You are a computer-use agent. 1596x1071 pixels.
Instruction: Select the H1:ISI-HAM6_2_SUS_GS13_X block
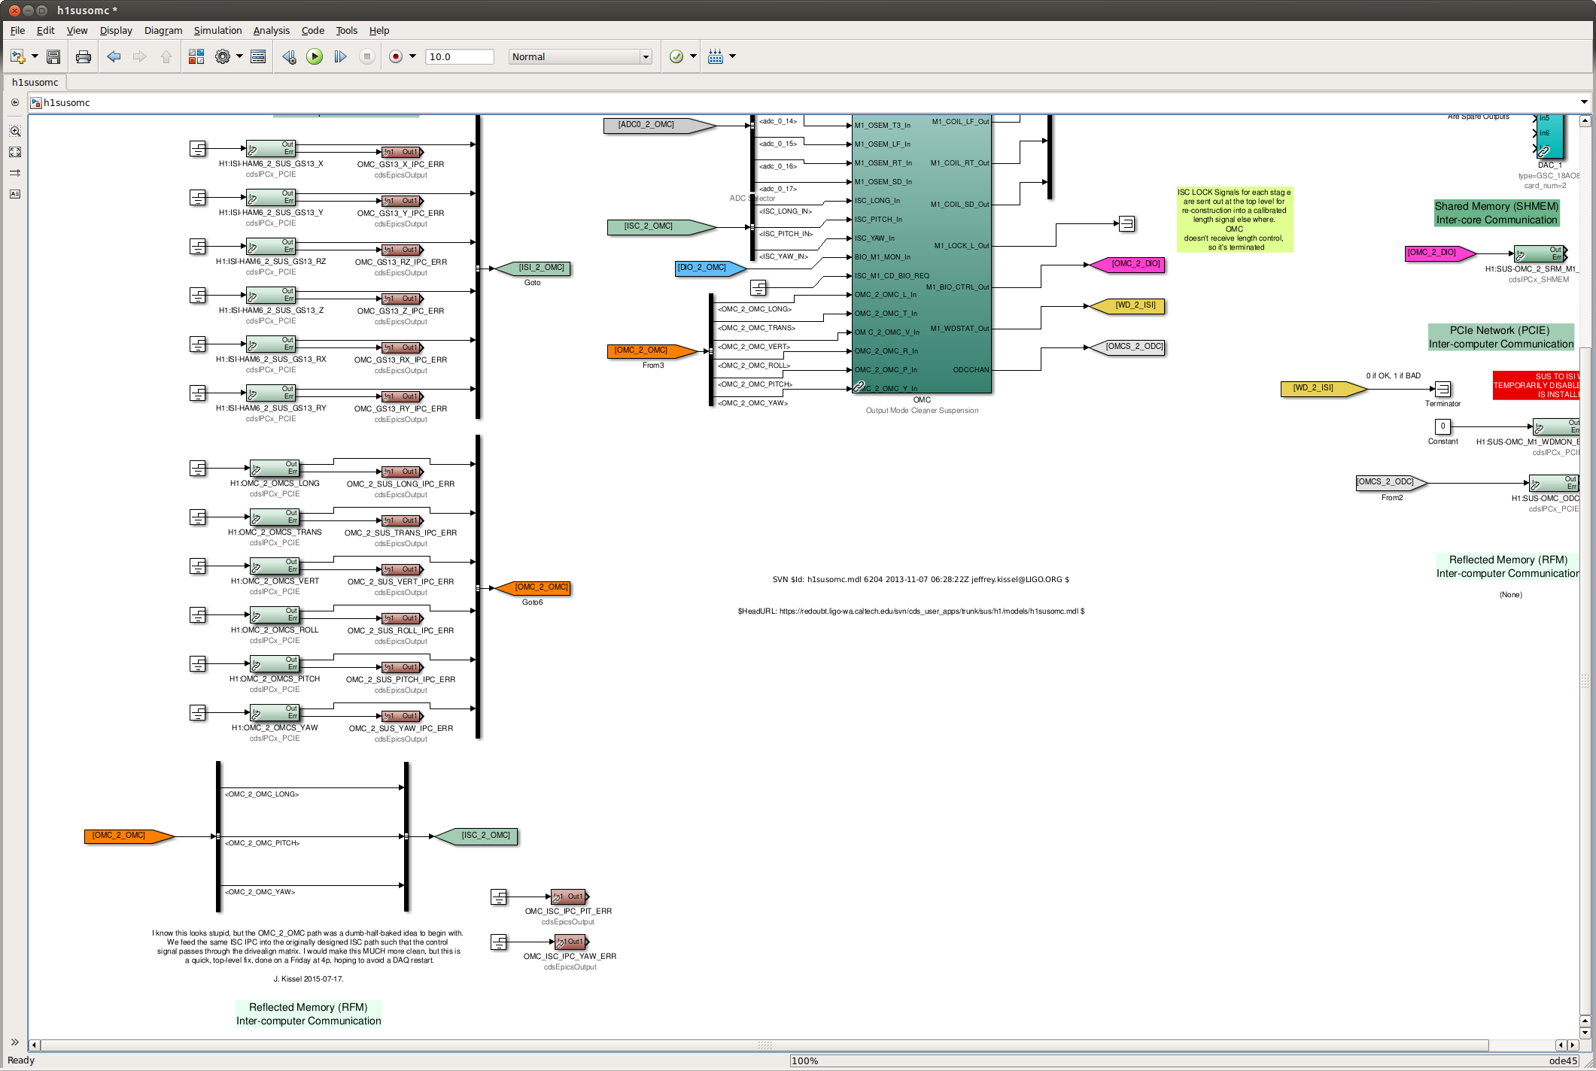[x=271, y=148]
